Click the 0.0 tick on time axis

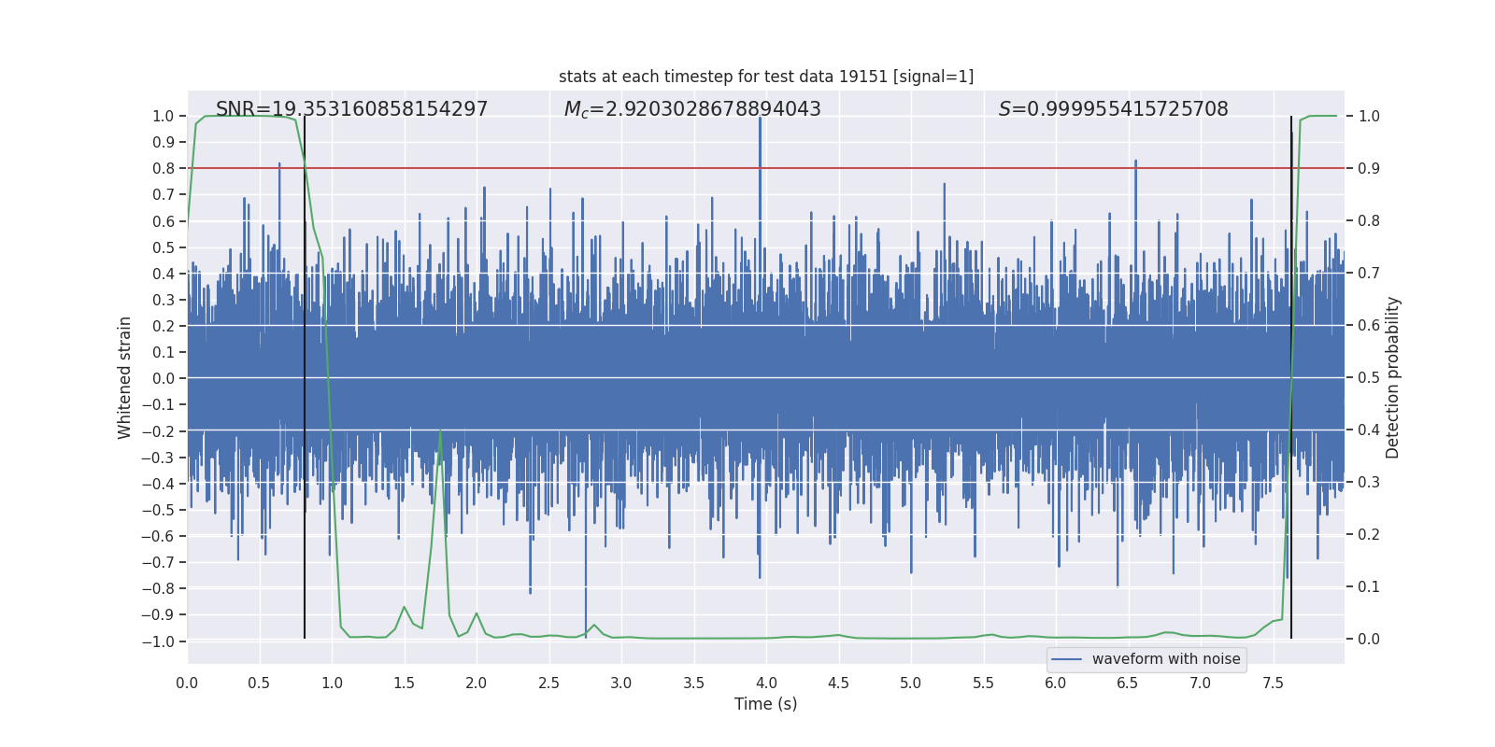187,683
